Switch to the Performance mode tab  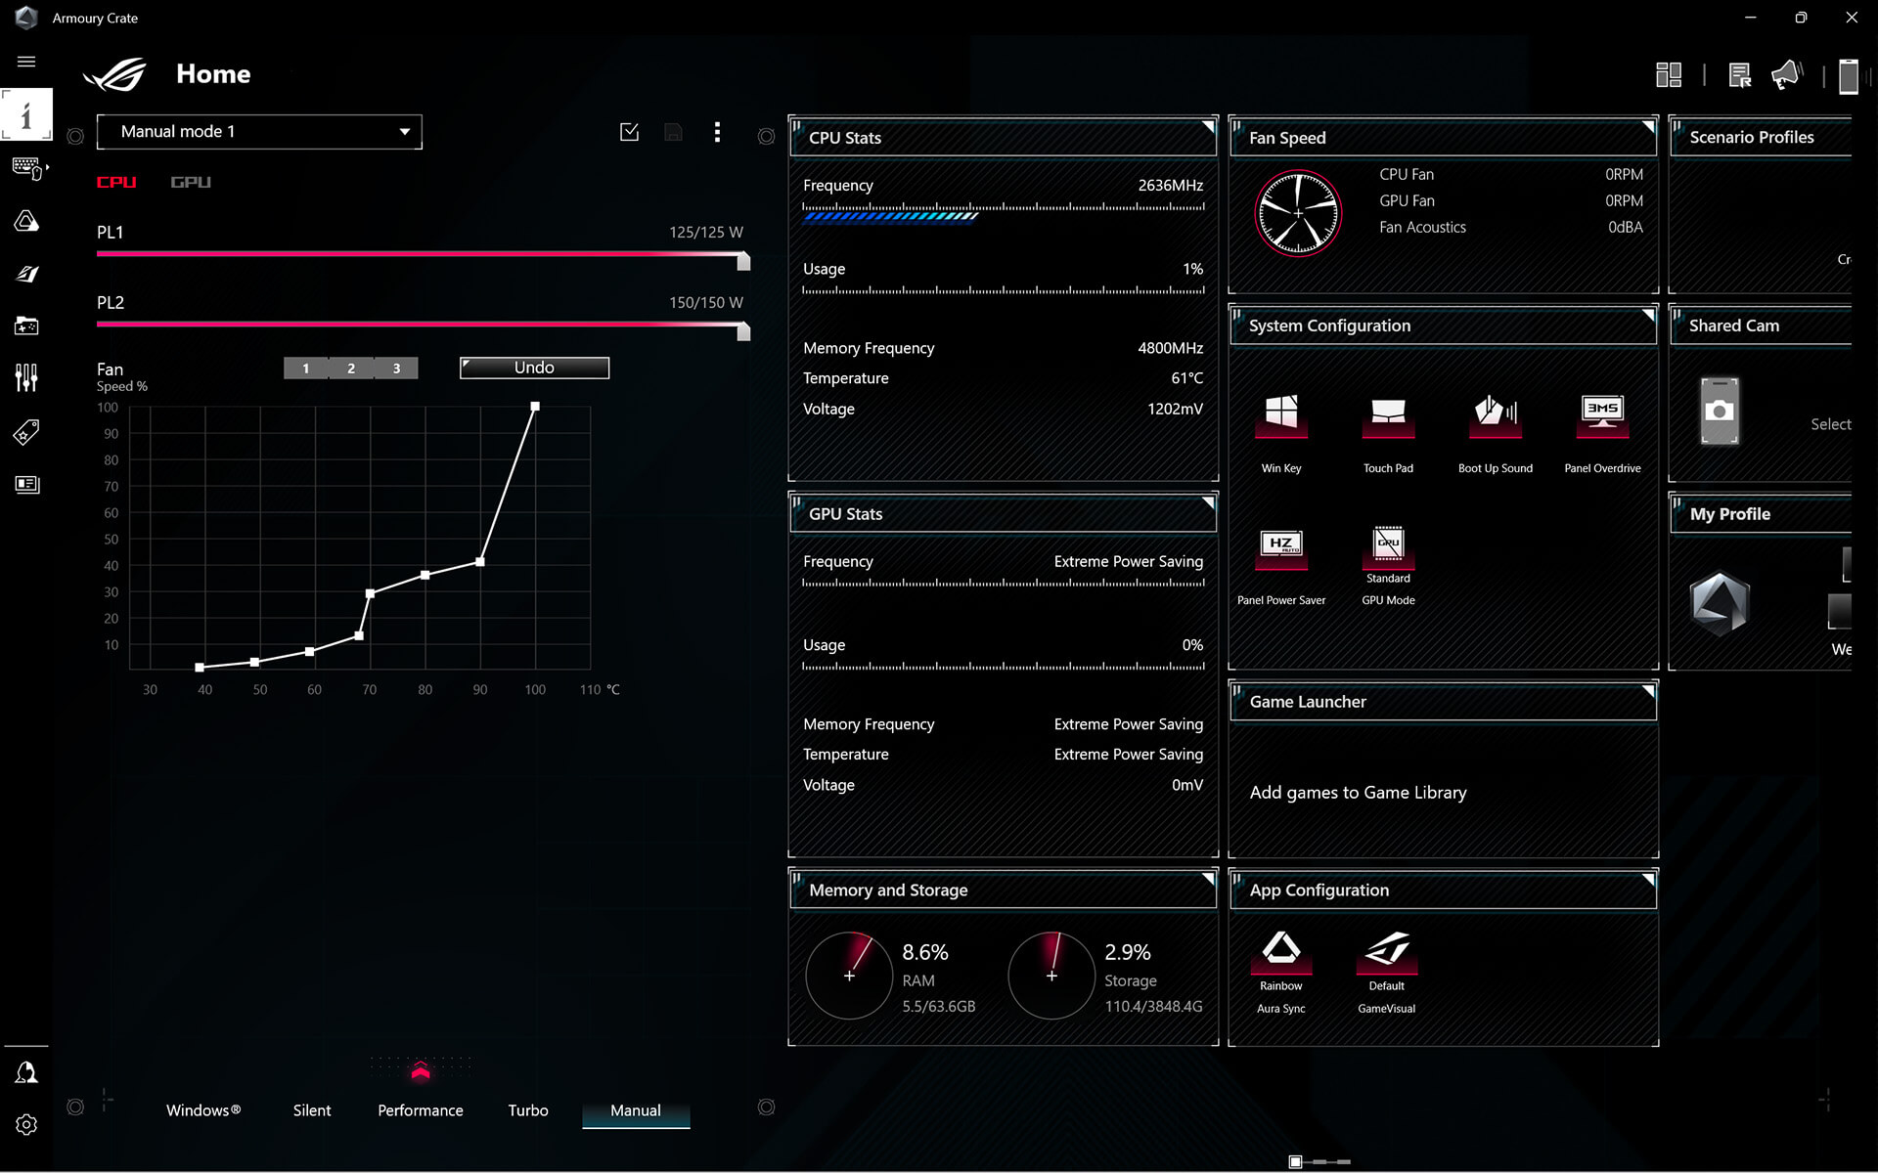(x=421, y=1109)
